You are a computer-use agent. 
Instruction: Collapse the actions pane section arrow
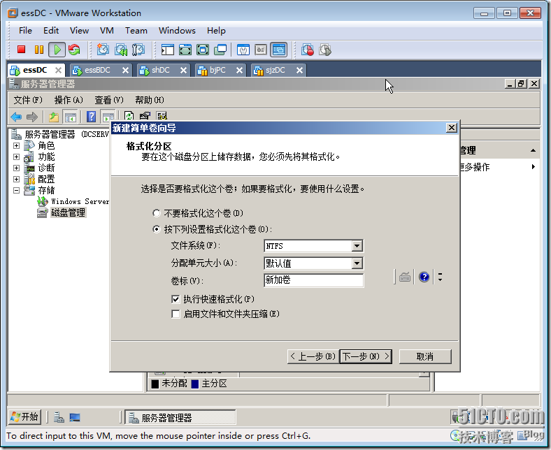click(x=533, y=150)
